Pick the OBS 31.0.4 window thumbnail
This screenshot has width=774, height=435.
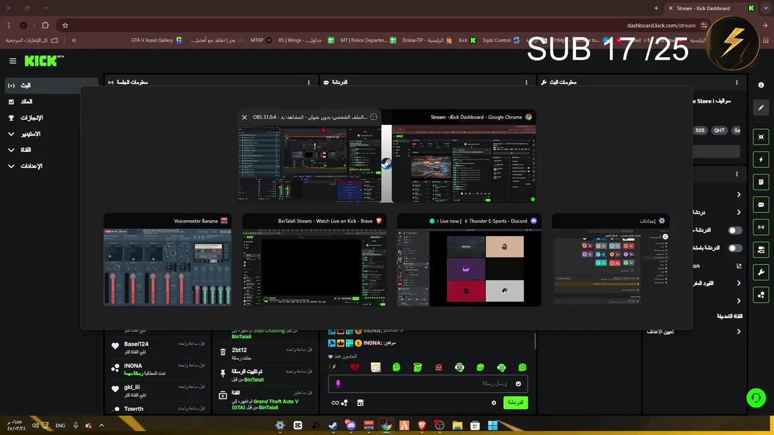click(309, 156)
